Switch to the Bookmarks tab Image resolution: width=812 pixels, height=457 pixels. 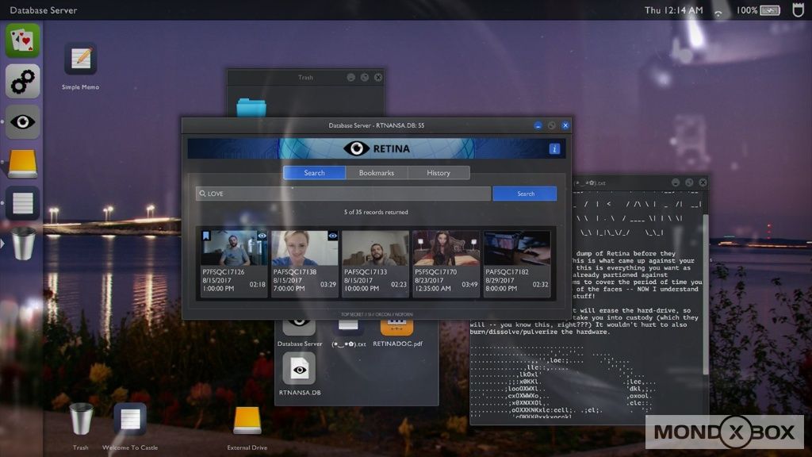(376, 173)
